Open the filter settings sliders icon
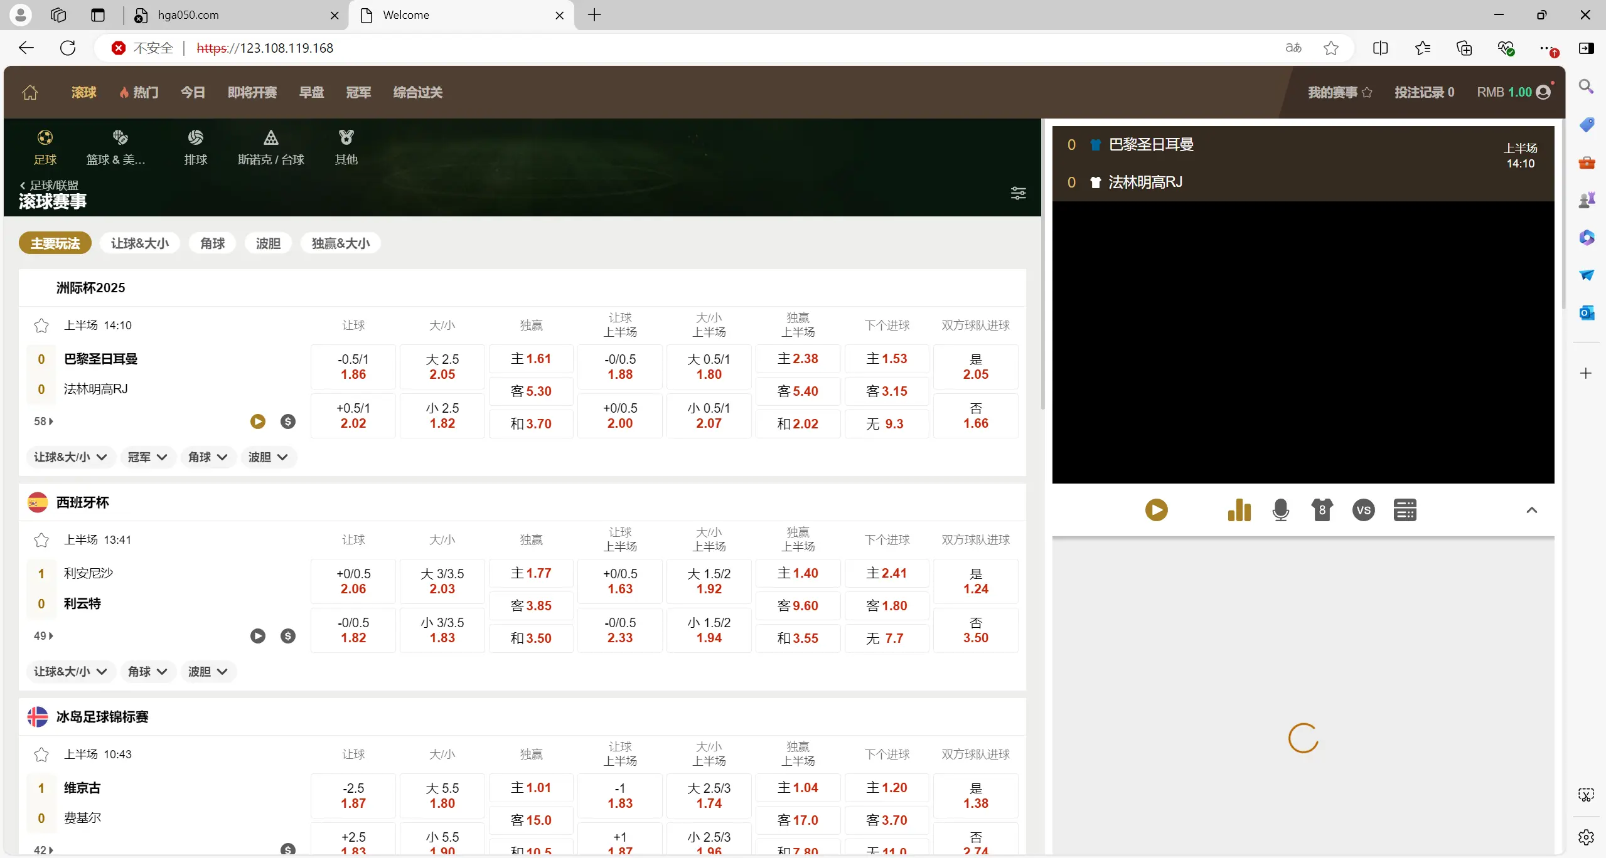This screenshot has width=1606, height=858. (1018, 193)
